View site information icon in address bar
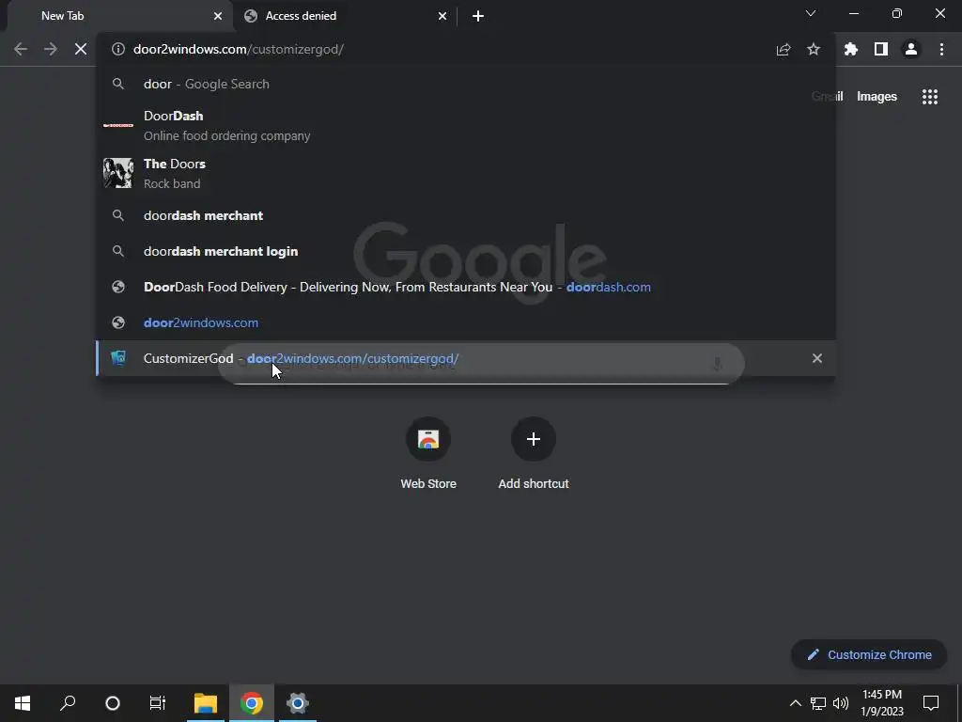 tap(117, 49)
